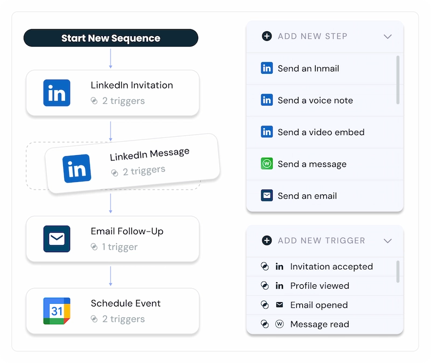Viewport: 431px width, 363px height.
Task: Choose Send a video embed step
Action: pyautogui.click(x=325, y=132)
